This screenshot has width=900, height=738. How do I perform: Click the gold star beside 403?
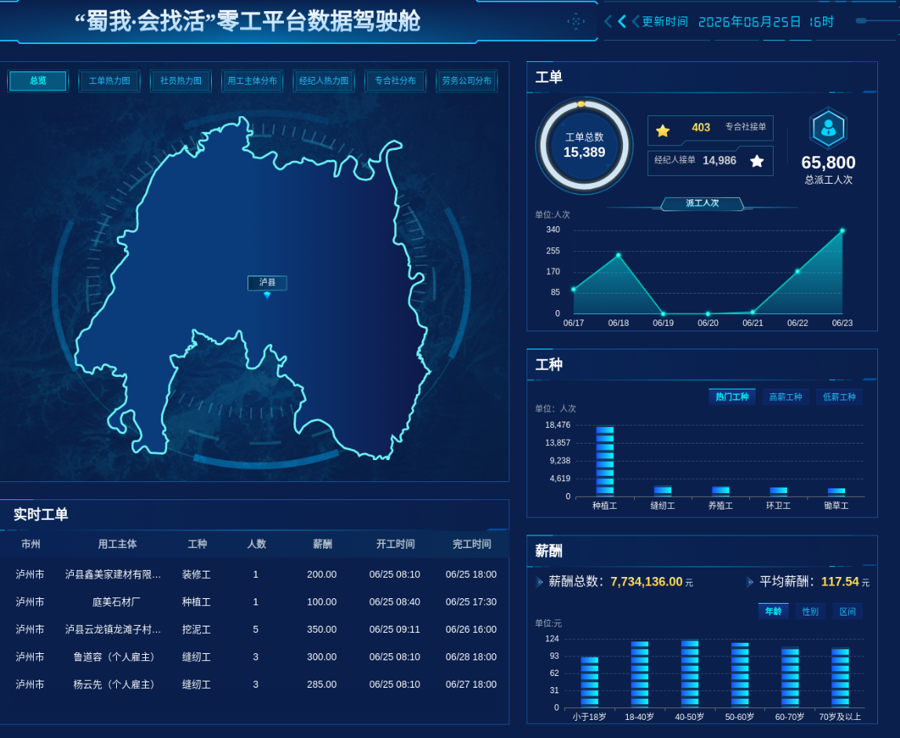tap(662, 130)
